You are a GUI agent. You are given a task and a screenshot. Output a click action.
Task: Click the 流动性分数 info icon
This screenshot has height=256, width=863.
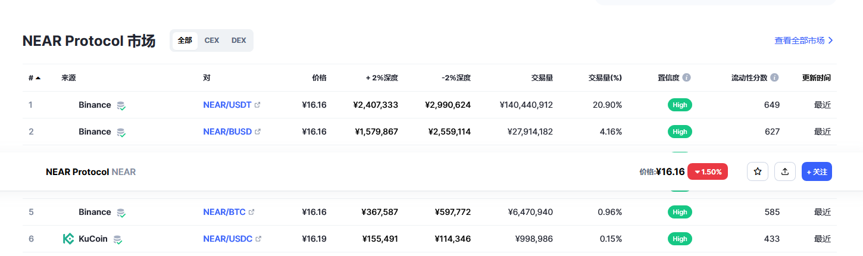pos(774,78)
